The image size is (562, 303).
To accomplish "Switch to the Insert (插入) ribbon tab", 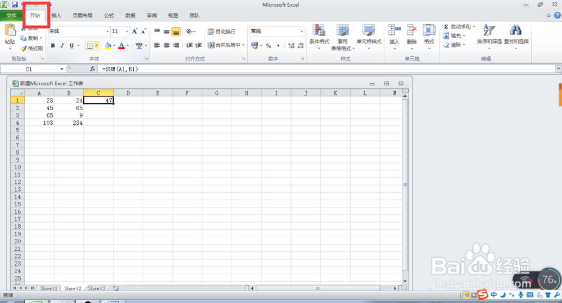I will coord(56,15).
